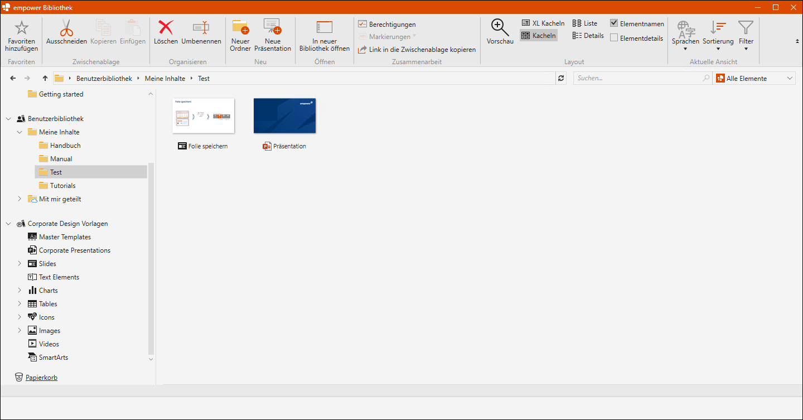Click the Ausschneiden scissors icon
Screen dimensions: 803x420
(x=66, y=27)
